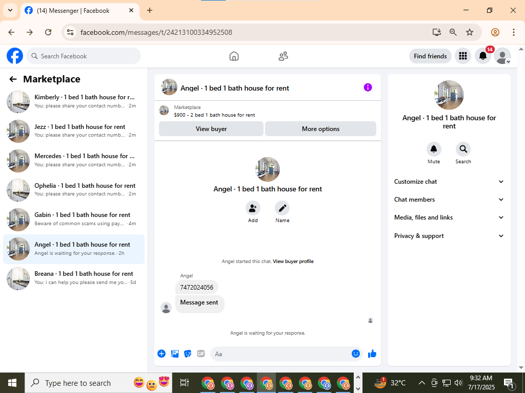Expand Customize chat section
This screenshot has width=525, height=393.
pyautogui.click(x=449, y=182)
